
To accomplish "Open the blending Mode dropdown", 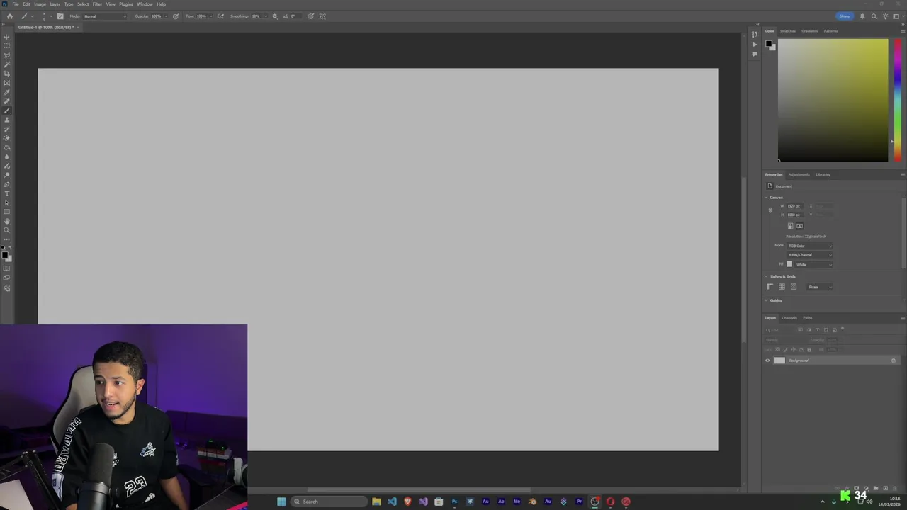I will click(105, 16).
